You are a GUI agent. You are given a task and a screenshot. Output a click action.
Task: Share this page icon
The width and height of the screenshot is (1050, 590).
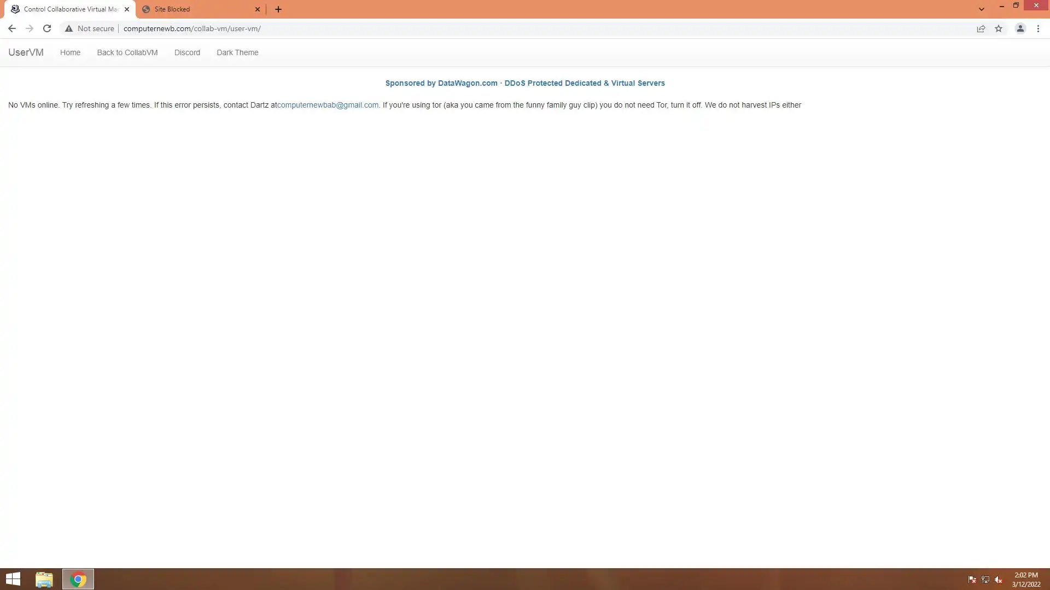981,28
